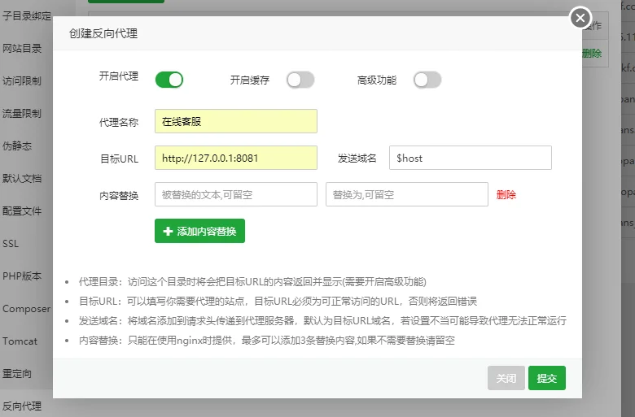This screenshot has width=635, height=417.
Task: Click the 代理目录 help note line
Action: 252,282
